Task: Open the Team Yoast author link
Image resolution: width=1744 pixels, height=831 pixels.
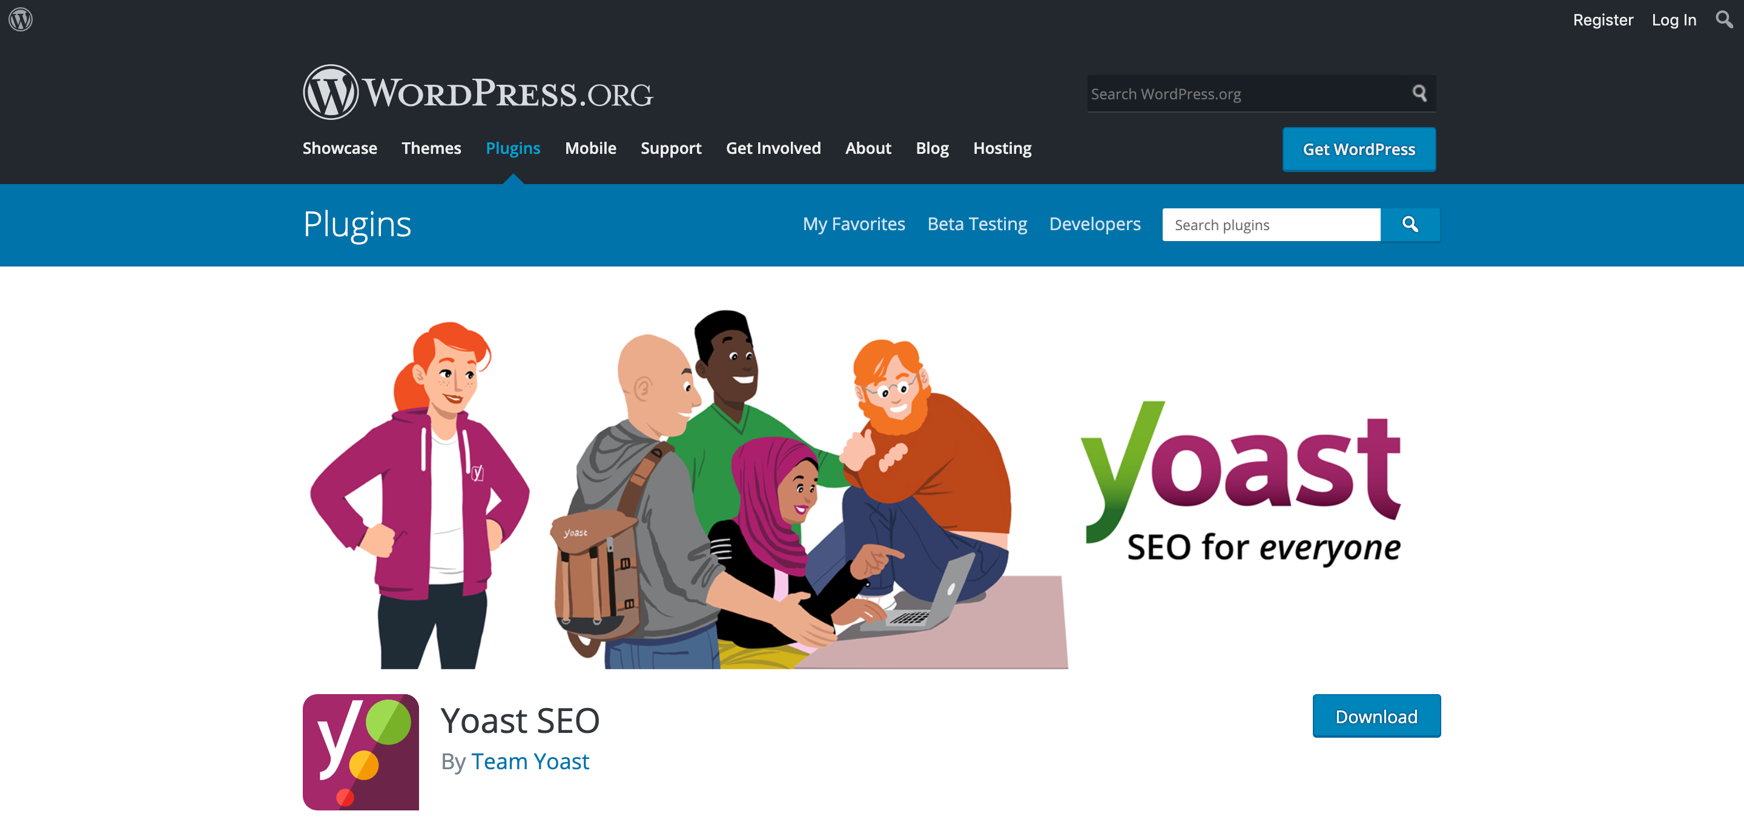Action: tap(530, 761)
